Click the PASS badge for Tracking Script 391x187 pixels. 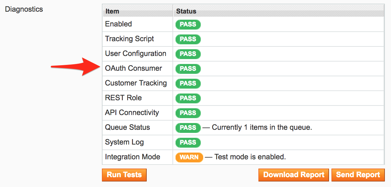click(x=188, y=39)
